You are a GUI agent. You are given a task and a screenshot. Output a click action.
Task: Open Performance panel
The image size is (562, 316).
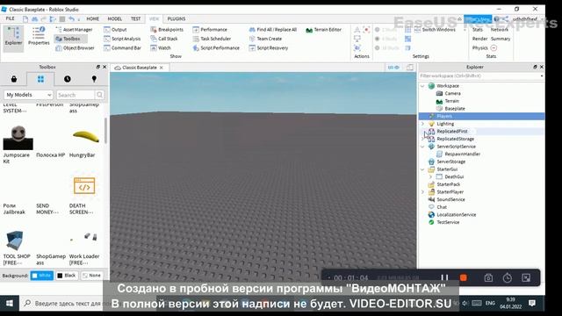pyautogui.click(x=210, y=30)
